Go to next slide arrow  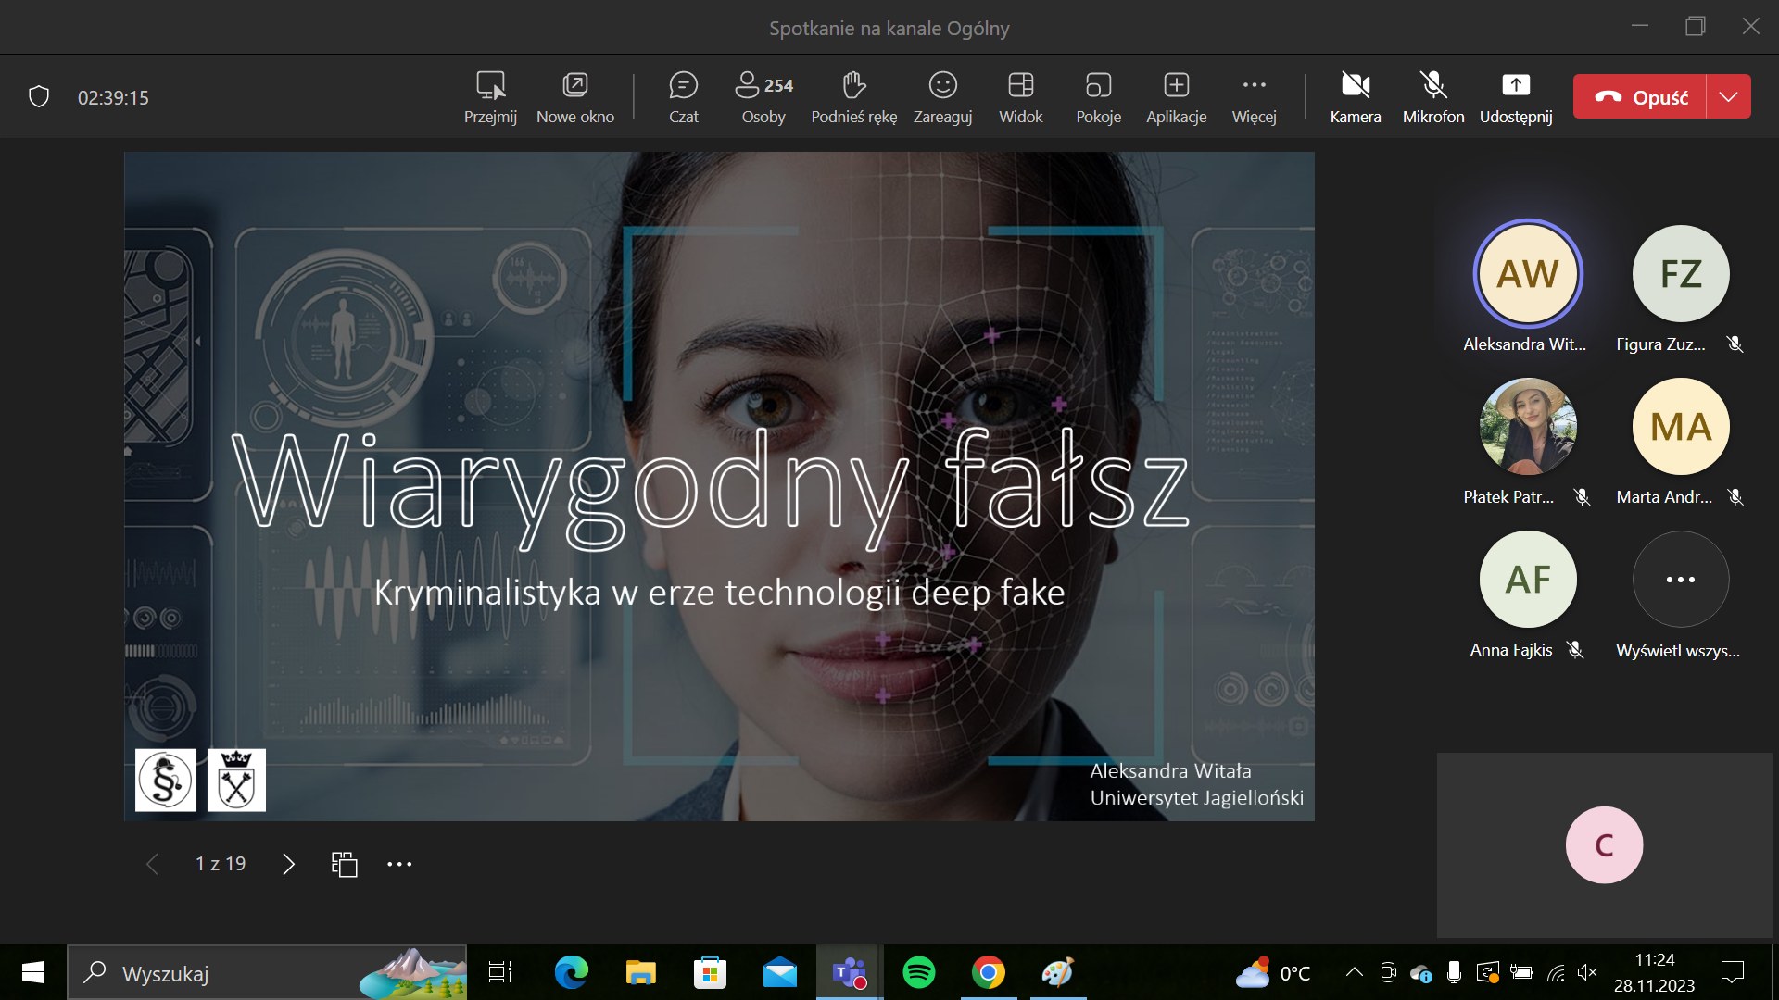288,864
